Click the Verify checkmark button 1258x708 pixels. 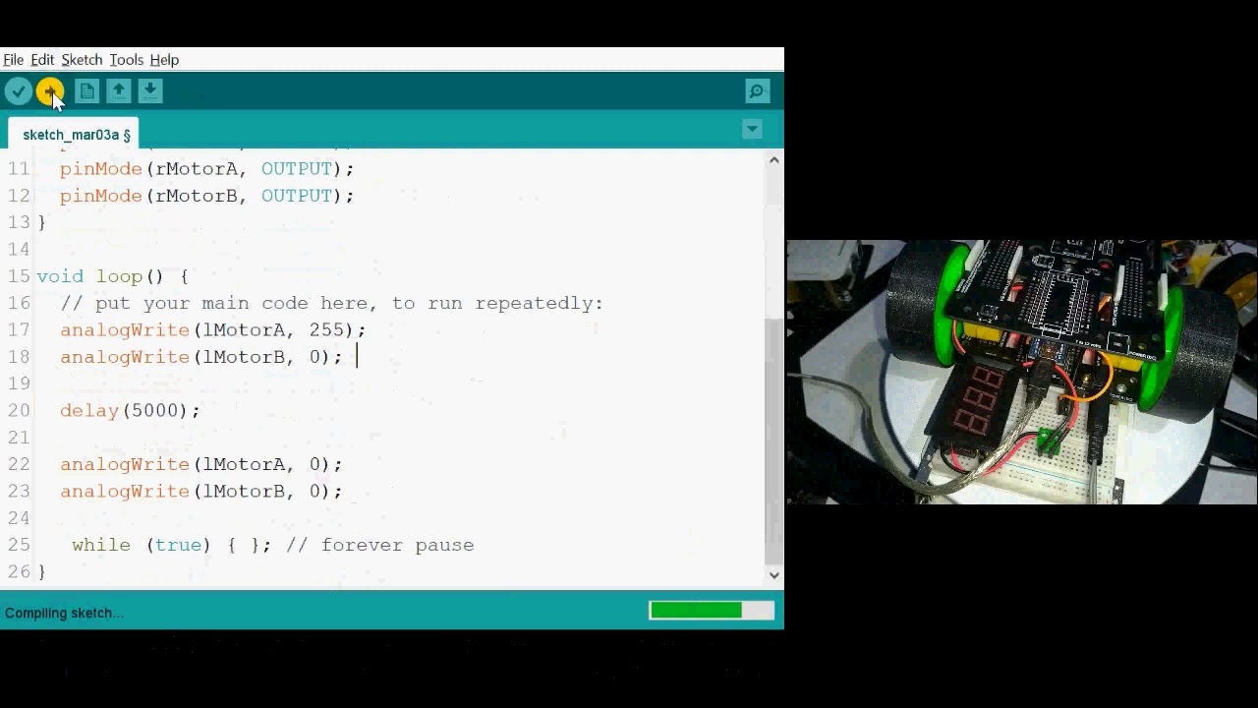tap(18, 91)
